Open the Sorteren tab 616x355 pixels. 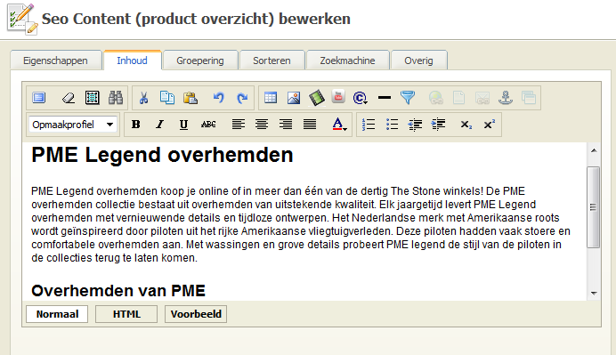click(x=272, y=61)
